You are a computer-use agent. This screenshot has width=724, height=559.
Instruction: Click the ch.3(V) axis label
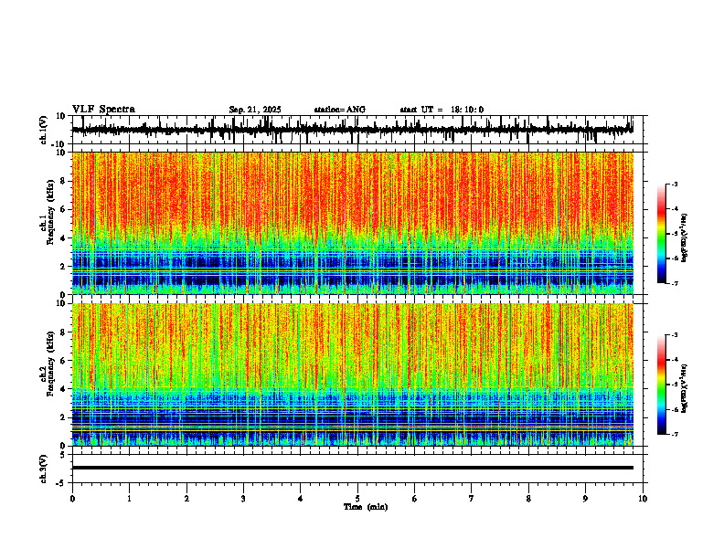(44, 469)
